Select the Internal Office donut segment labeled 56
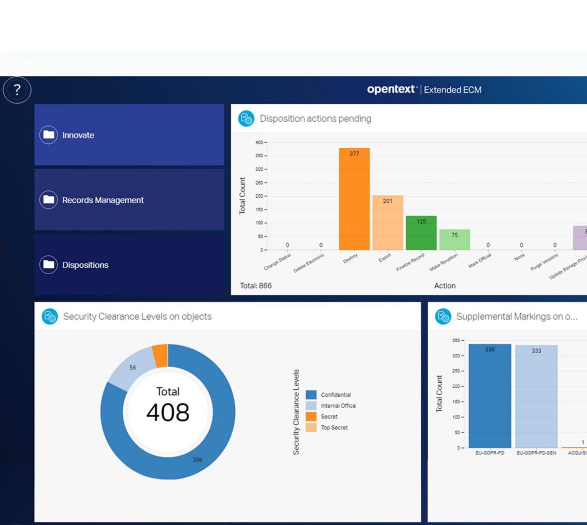 point(131,366)
